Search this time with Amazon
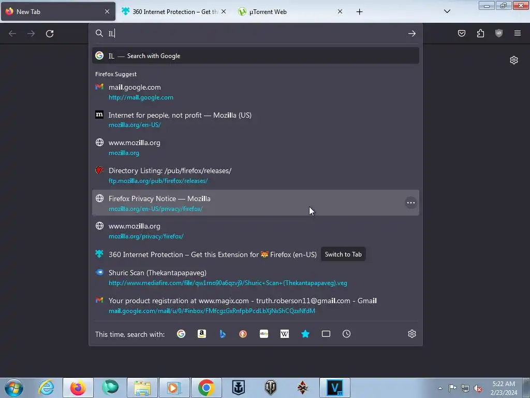530x398 pixels. click(x=202, y=334)
